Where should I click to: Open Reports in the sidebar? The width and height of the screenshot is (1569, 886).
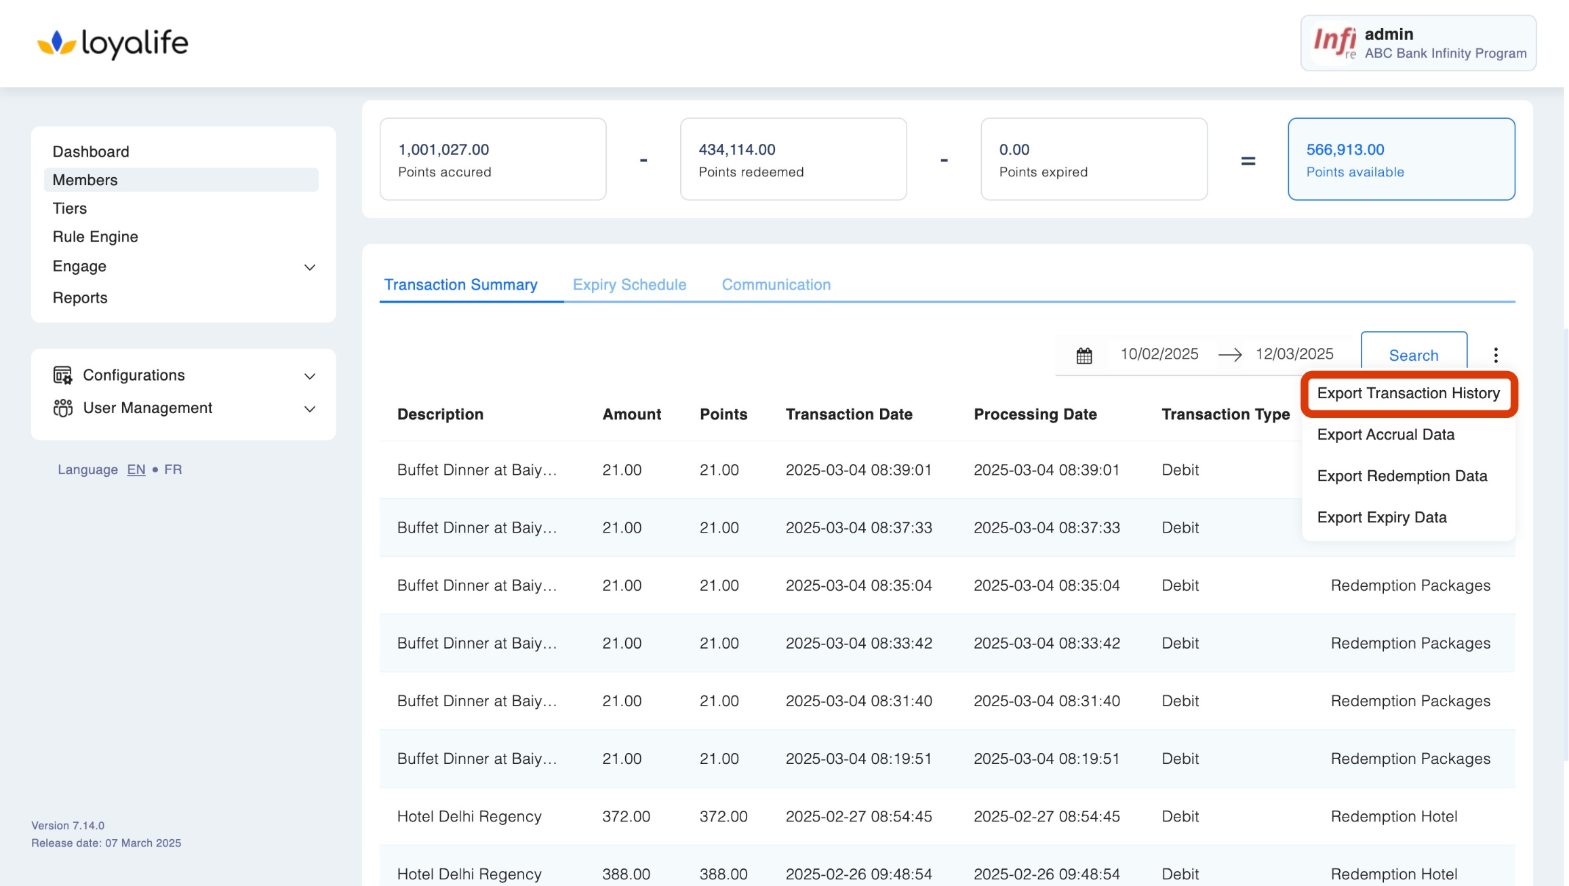tap(80, 298)
